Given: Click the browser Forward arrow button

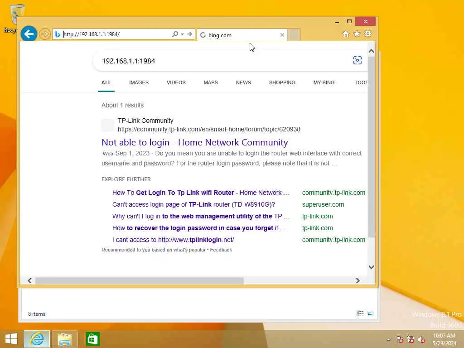Looking at the screenshot, I should [x=45, y=34].
